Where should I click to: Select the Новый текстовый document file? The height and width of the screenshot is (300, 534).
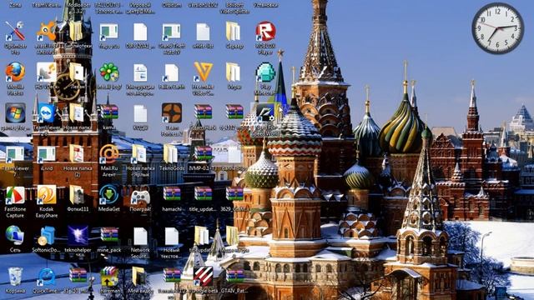[172, 236]
